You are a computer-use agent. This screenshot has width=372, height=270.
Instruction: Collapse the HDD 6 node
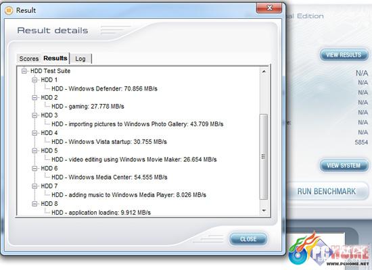tap(34, 168)
